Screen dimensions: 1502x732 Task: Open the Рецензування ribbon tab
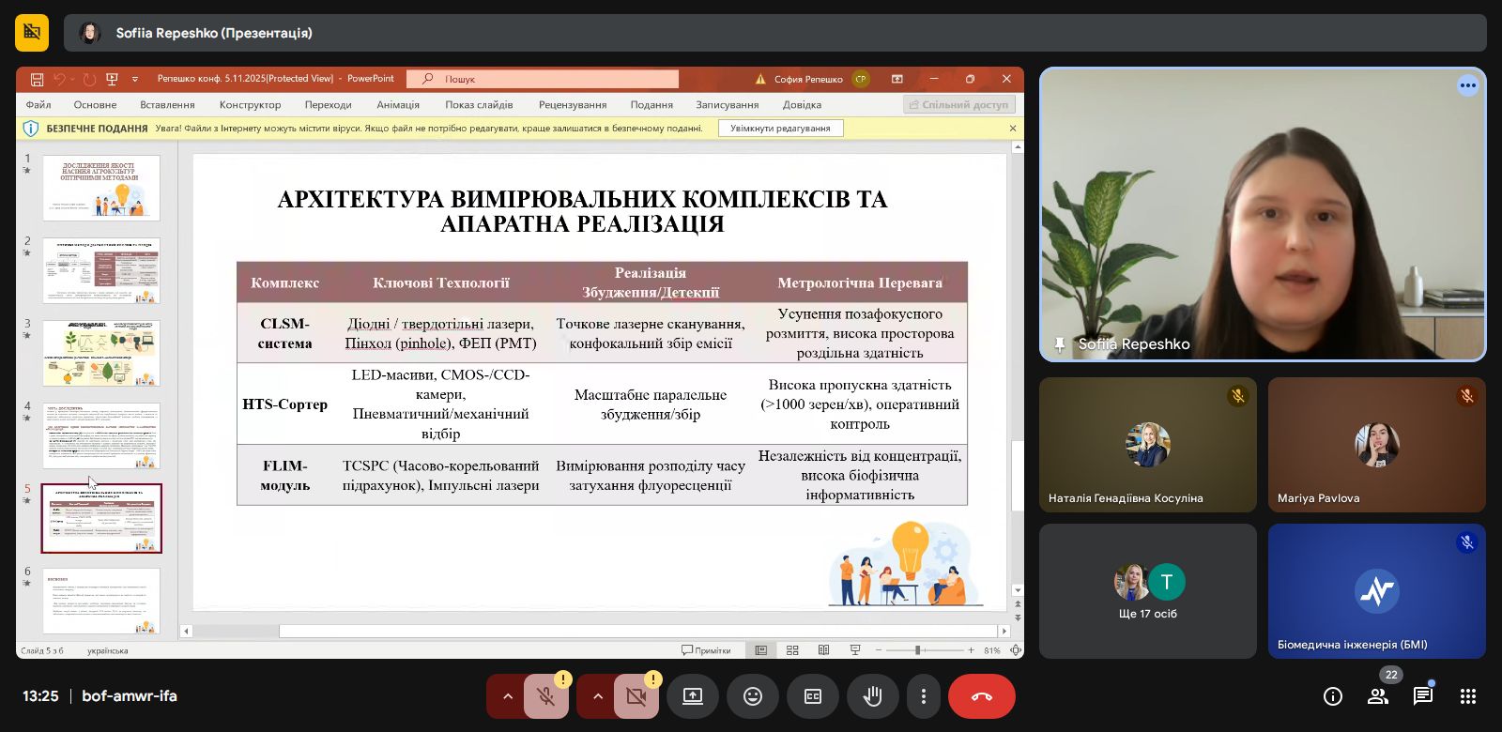pos(573,105)
